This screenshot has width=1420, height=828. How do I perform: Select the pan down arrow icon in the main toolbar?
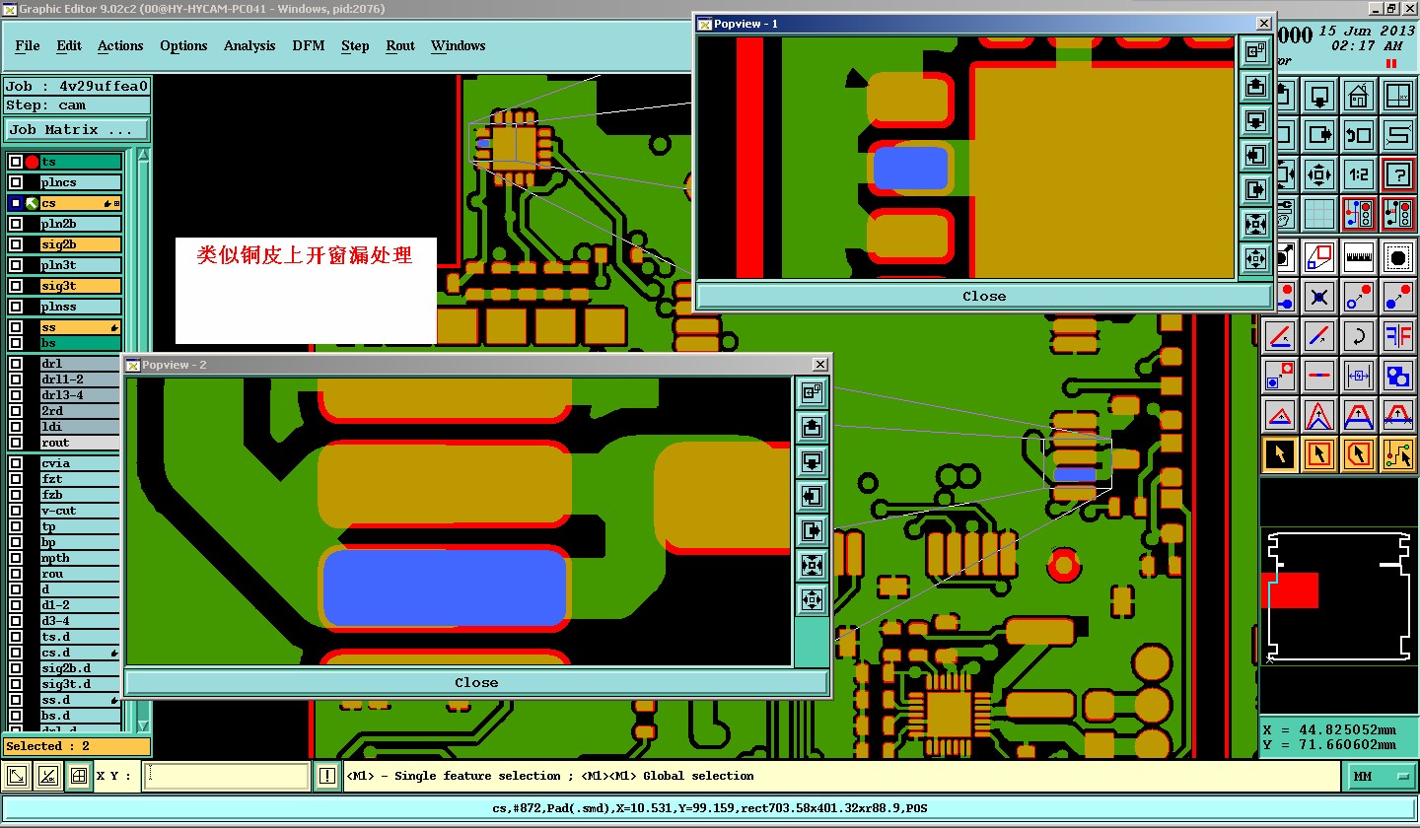(x=1320, y=97)
